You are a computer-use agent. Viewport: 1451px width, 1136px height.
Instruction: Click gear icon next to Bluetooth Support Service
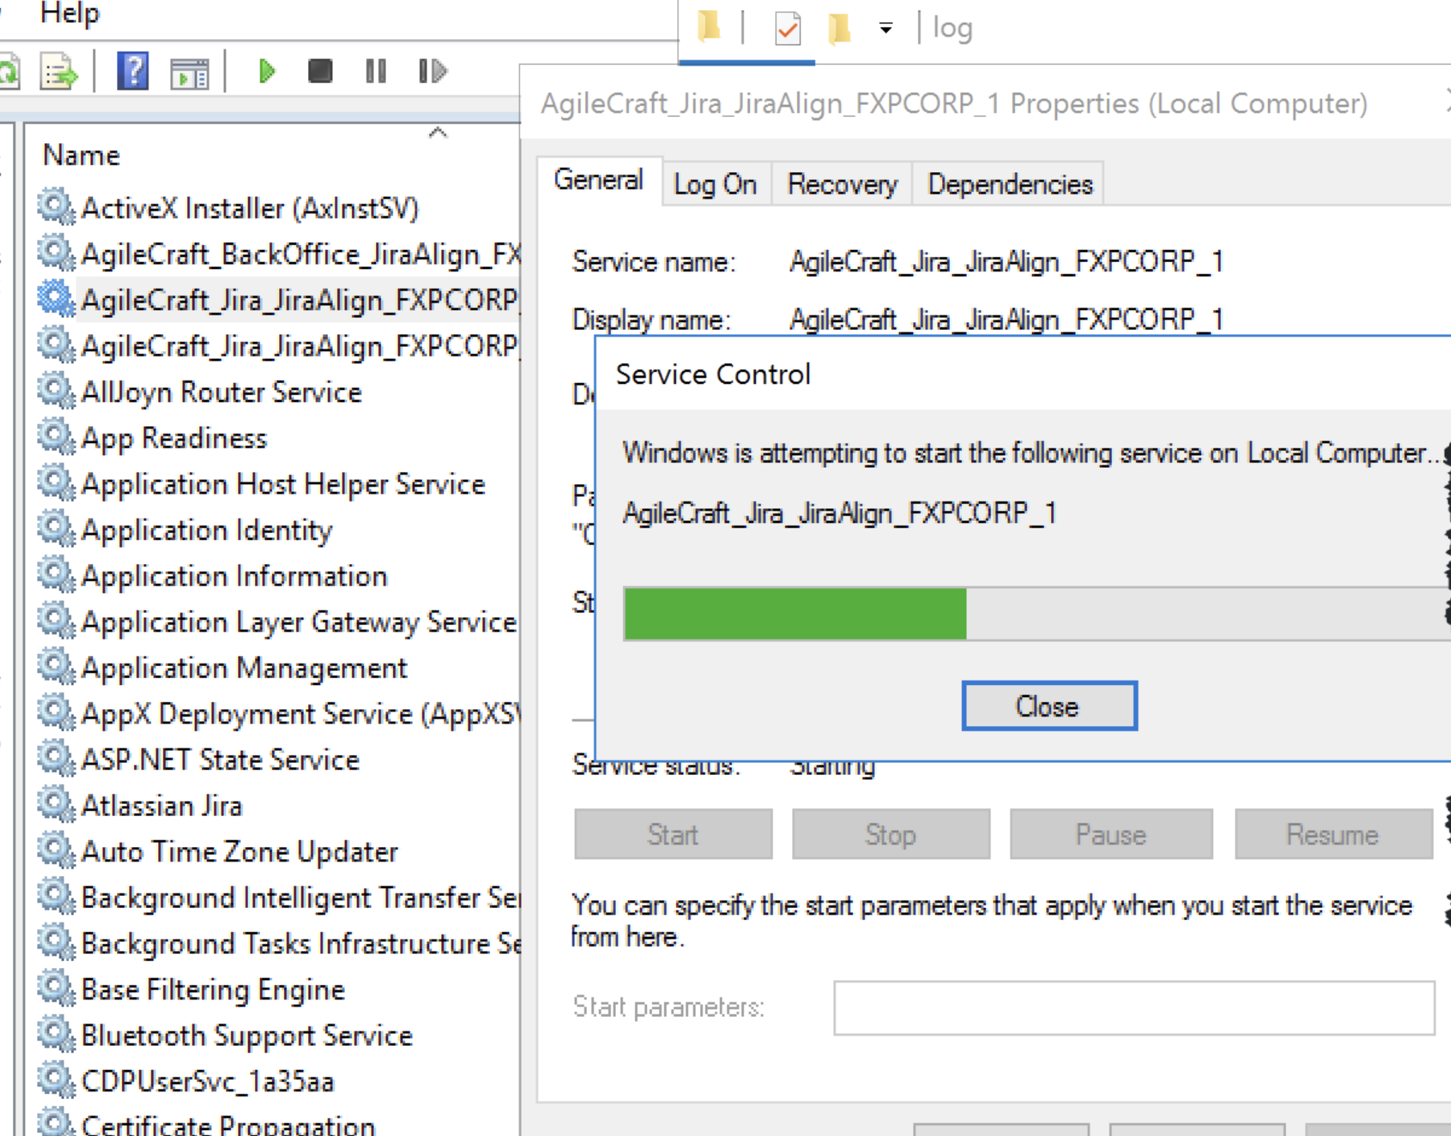56,1034
